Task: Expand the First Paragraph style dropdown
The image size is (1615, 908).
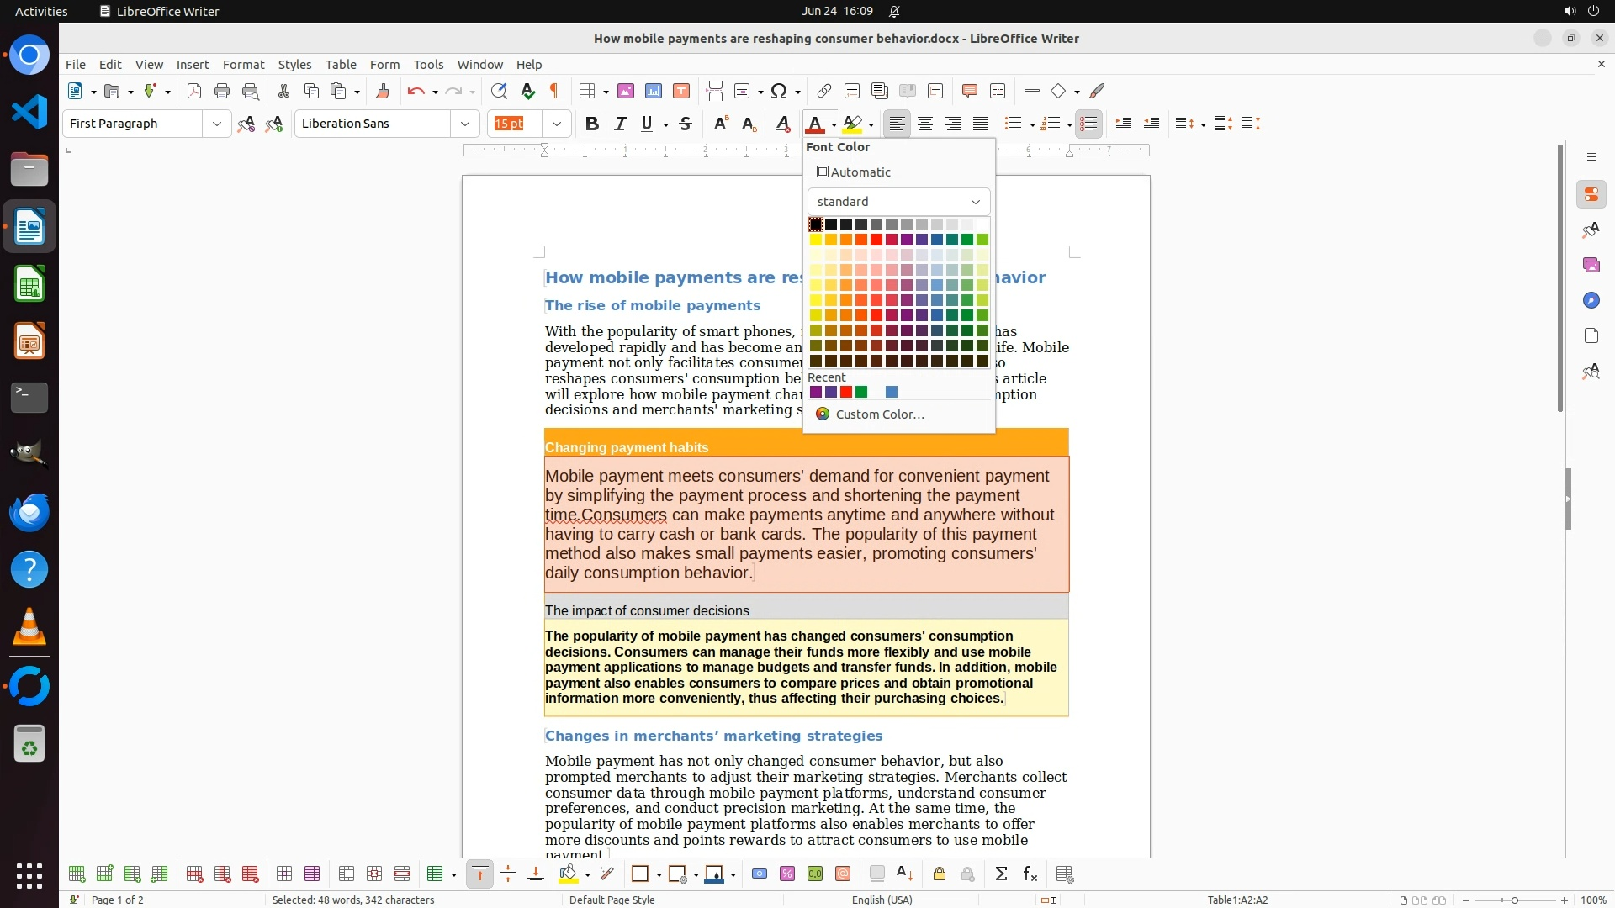Action: (x=216, y=124)
